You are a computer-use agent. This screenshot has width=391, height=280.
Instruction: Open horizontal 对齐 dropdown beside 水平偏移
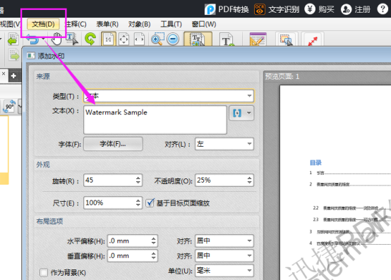click(x=224, y=241)
